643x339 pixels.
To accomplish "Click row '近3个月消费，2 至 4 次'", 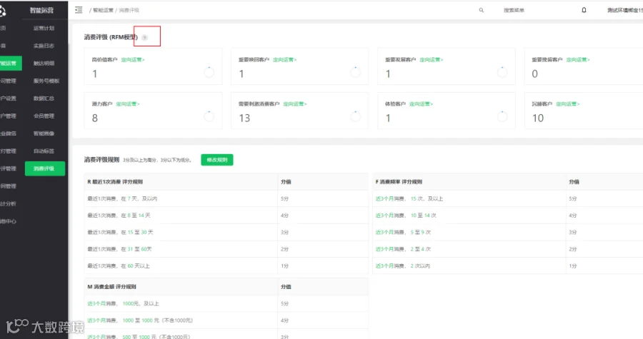I will coord(507,249).
